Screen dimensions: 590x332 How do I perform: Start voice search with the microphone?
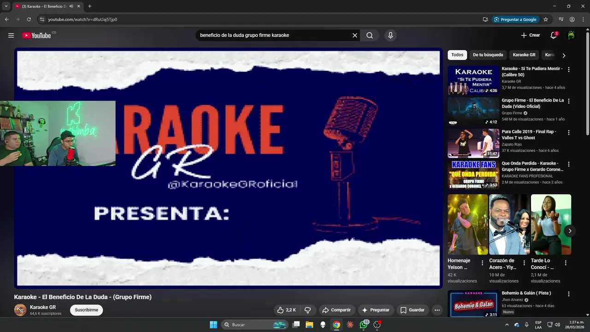coord(390,36)
